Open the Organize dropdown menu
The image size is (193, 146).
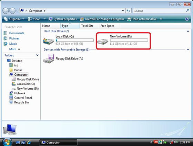point(14,19)
